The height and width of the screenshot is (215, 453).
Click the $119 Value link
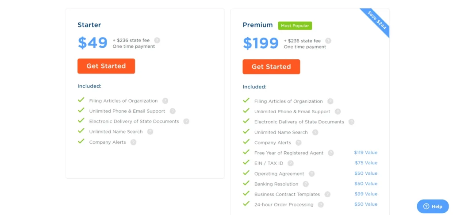pyautogui.click(x=365, y=153)
